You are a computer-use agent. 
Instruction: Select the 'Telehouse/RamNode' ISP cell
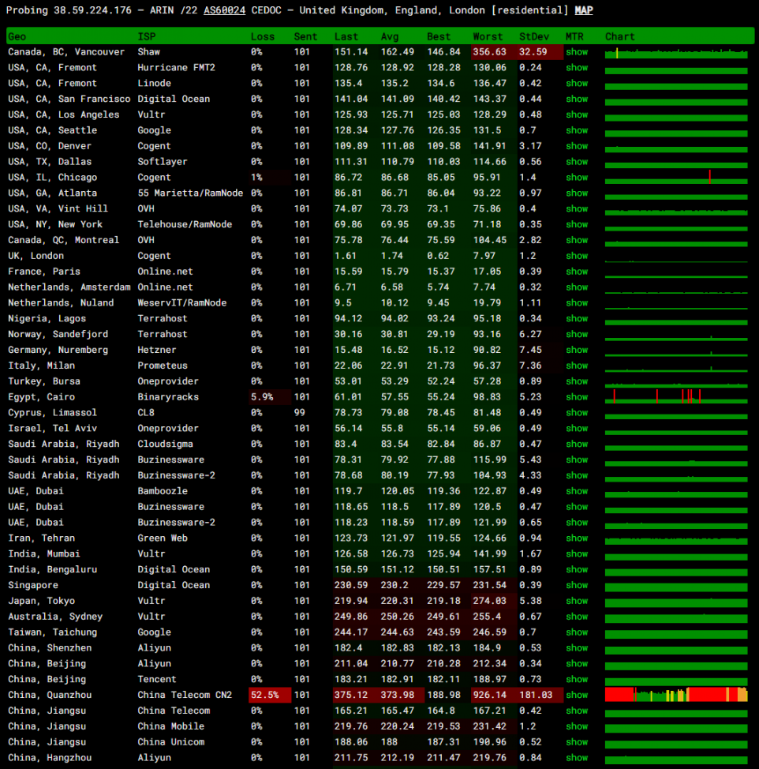click(185, 224)
